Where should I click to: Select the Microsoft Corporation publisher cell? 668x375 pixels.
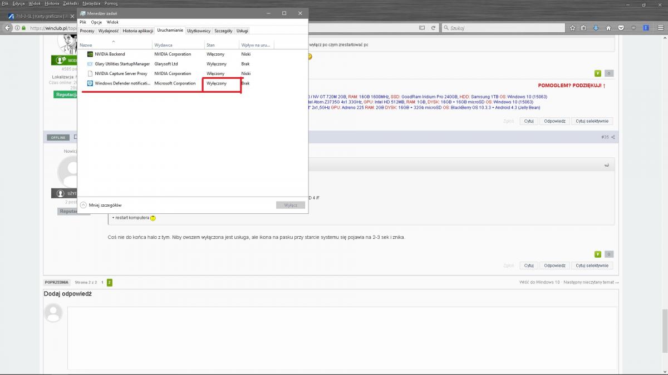175,83
